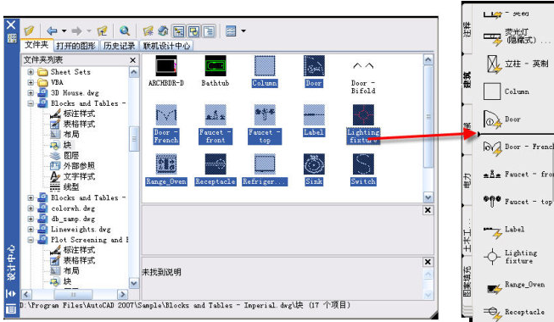Pick Lighting fixture in tool palette
The width and height of the screenshot is (554, 322).
510,257
